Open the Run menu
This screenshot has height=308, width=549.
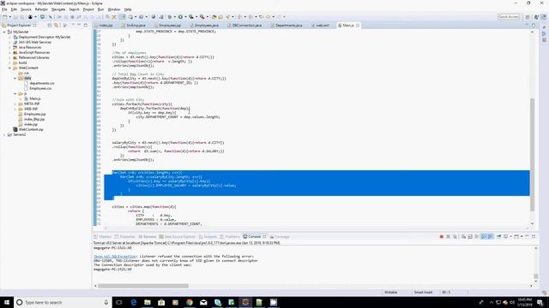tap(100, 9)
